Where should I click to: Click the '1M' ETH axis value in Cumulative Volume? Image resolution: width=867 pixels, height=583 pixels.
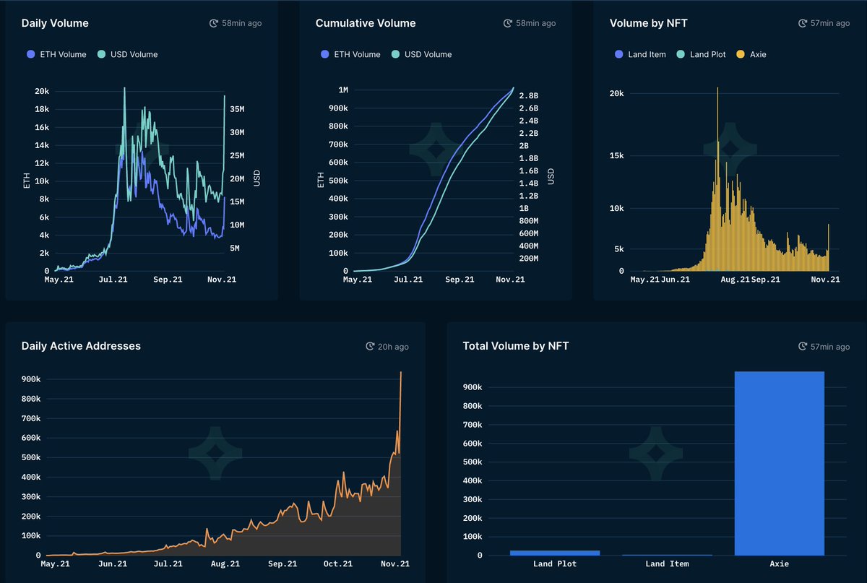343,90
